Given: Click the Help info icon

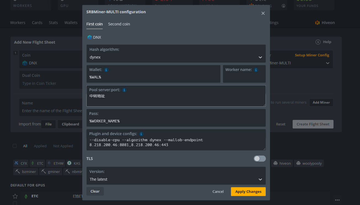Looking at the screenshot, I should (318, 42).
